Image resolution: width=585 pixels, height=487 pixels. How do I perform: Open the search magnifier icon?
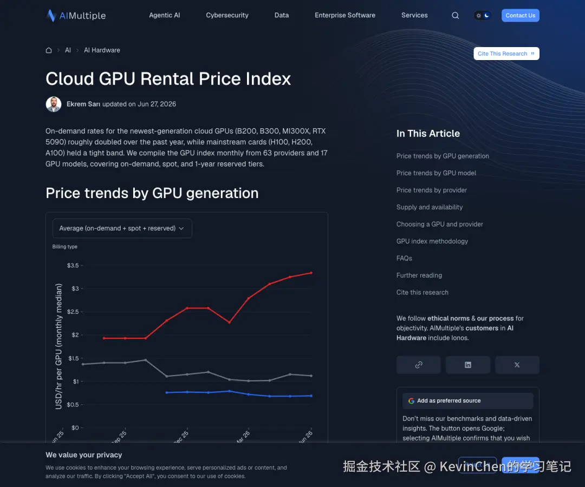click(x=455, y=15)
